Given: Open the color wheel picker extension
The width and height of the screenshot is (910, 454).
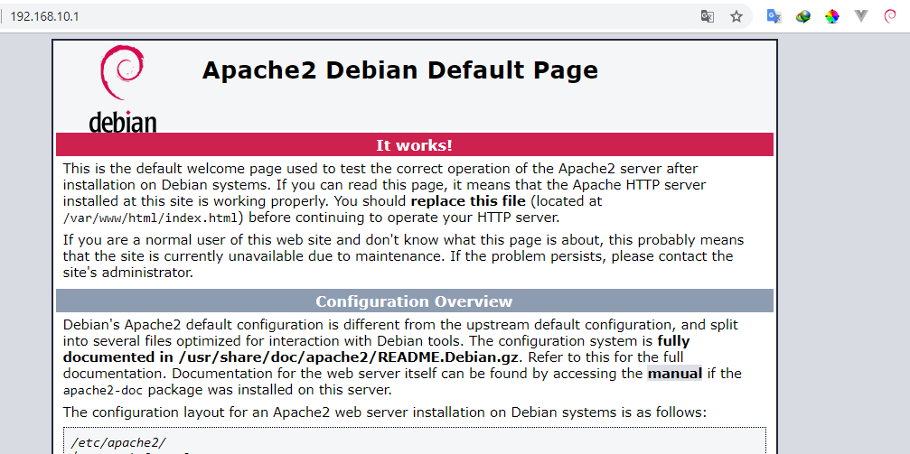Looking at the screenshot, I should pyautogui.click(x=832, y=16).
